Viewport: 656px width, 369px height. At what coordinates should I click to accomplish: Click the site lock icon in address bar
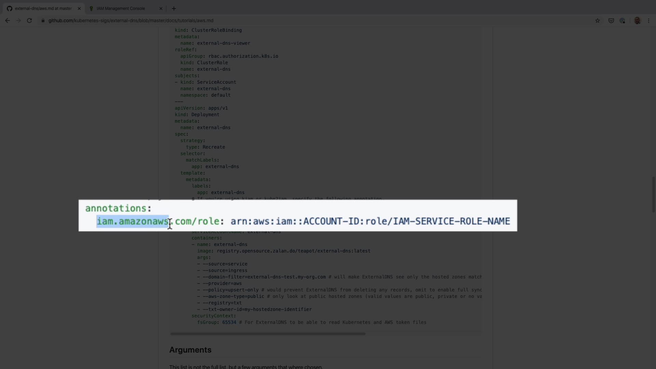[43, 20]
